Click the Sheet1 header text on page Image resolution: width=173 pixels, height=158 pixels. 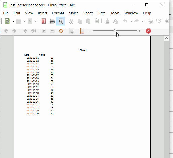click(83, 50)
